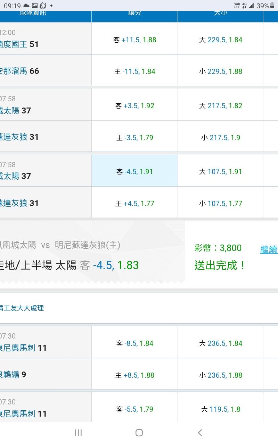Pick 主 -11.5, 1.84 spread odds

134,71
